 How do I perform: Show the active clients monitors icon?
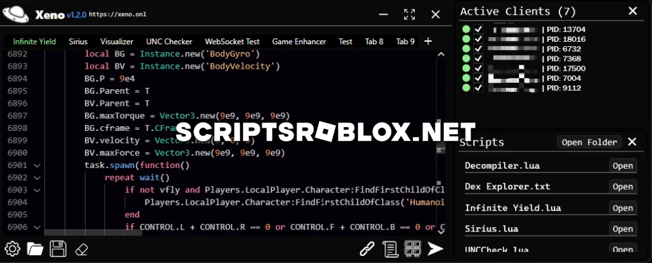click(x=413, y=248)
